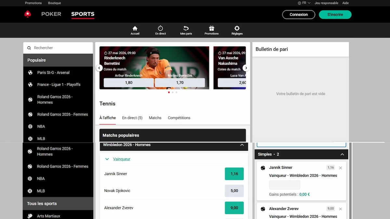Show next match in carousel
390x219 pixels.
246,68
